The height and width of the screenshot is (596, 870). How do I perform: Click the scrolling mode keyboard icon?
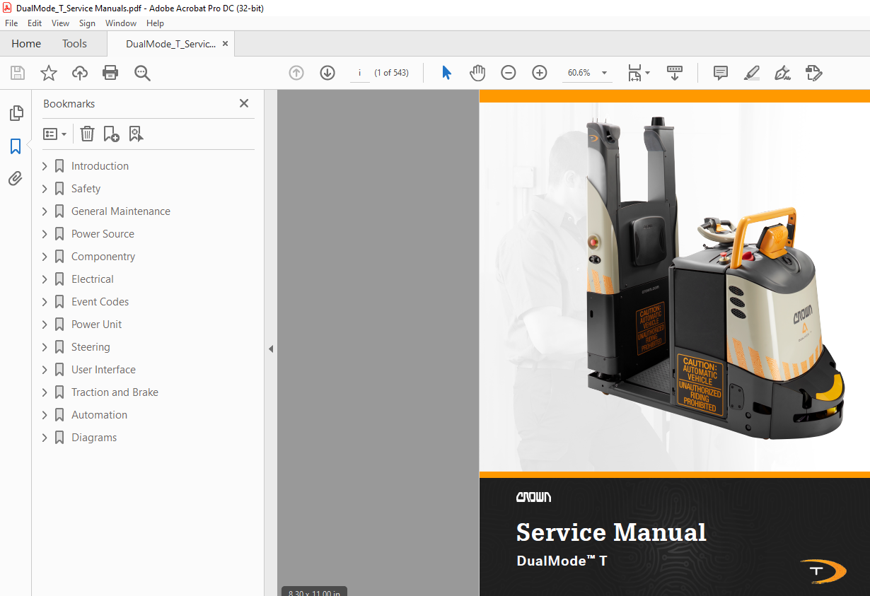[x=675, y=73]
